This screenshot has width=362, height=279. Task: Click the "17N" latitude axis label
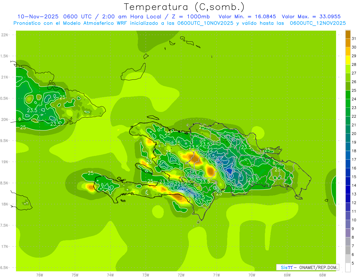coord(4,246)
